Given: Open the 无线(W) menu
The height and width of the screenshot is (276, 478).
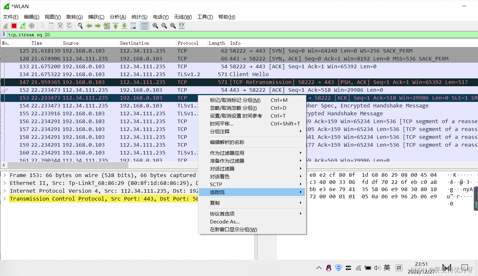Looking at the screenshot, I should 183,17.
